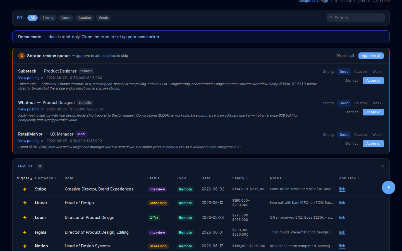
Task: Sort table by Job Link column
Action: click(x=349, y=178)
